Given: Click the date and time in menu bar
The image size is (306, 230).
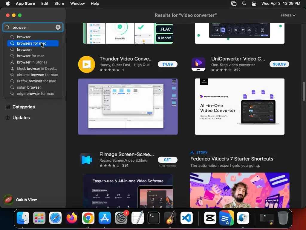Looking at the screenshot, I should 281,4.
